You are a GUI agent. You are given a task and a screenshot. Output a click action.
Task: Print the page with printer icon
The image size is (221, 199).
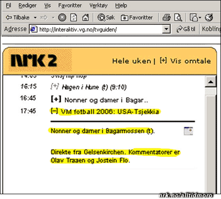click(x=167, y=17)
